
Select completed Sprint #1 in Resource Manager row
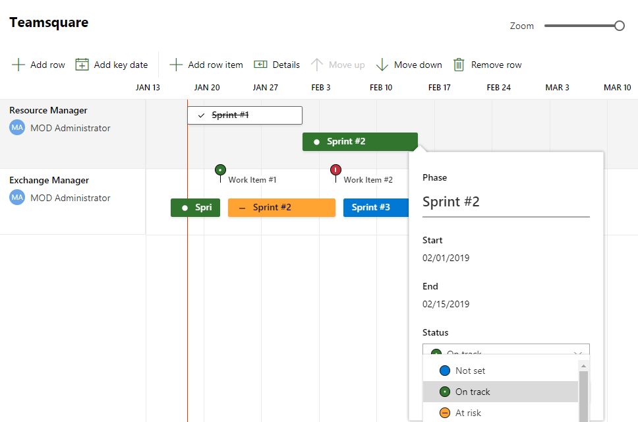point(245,115)
